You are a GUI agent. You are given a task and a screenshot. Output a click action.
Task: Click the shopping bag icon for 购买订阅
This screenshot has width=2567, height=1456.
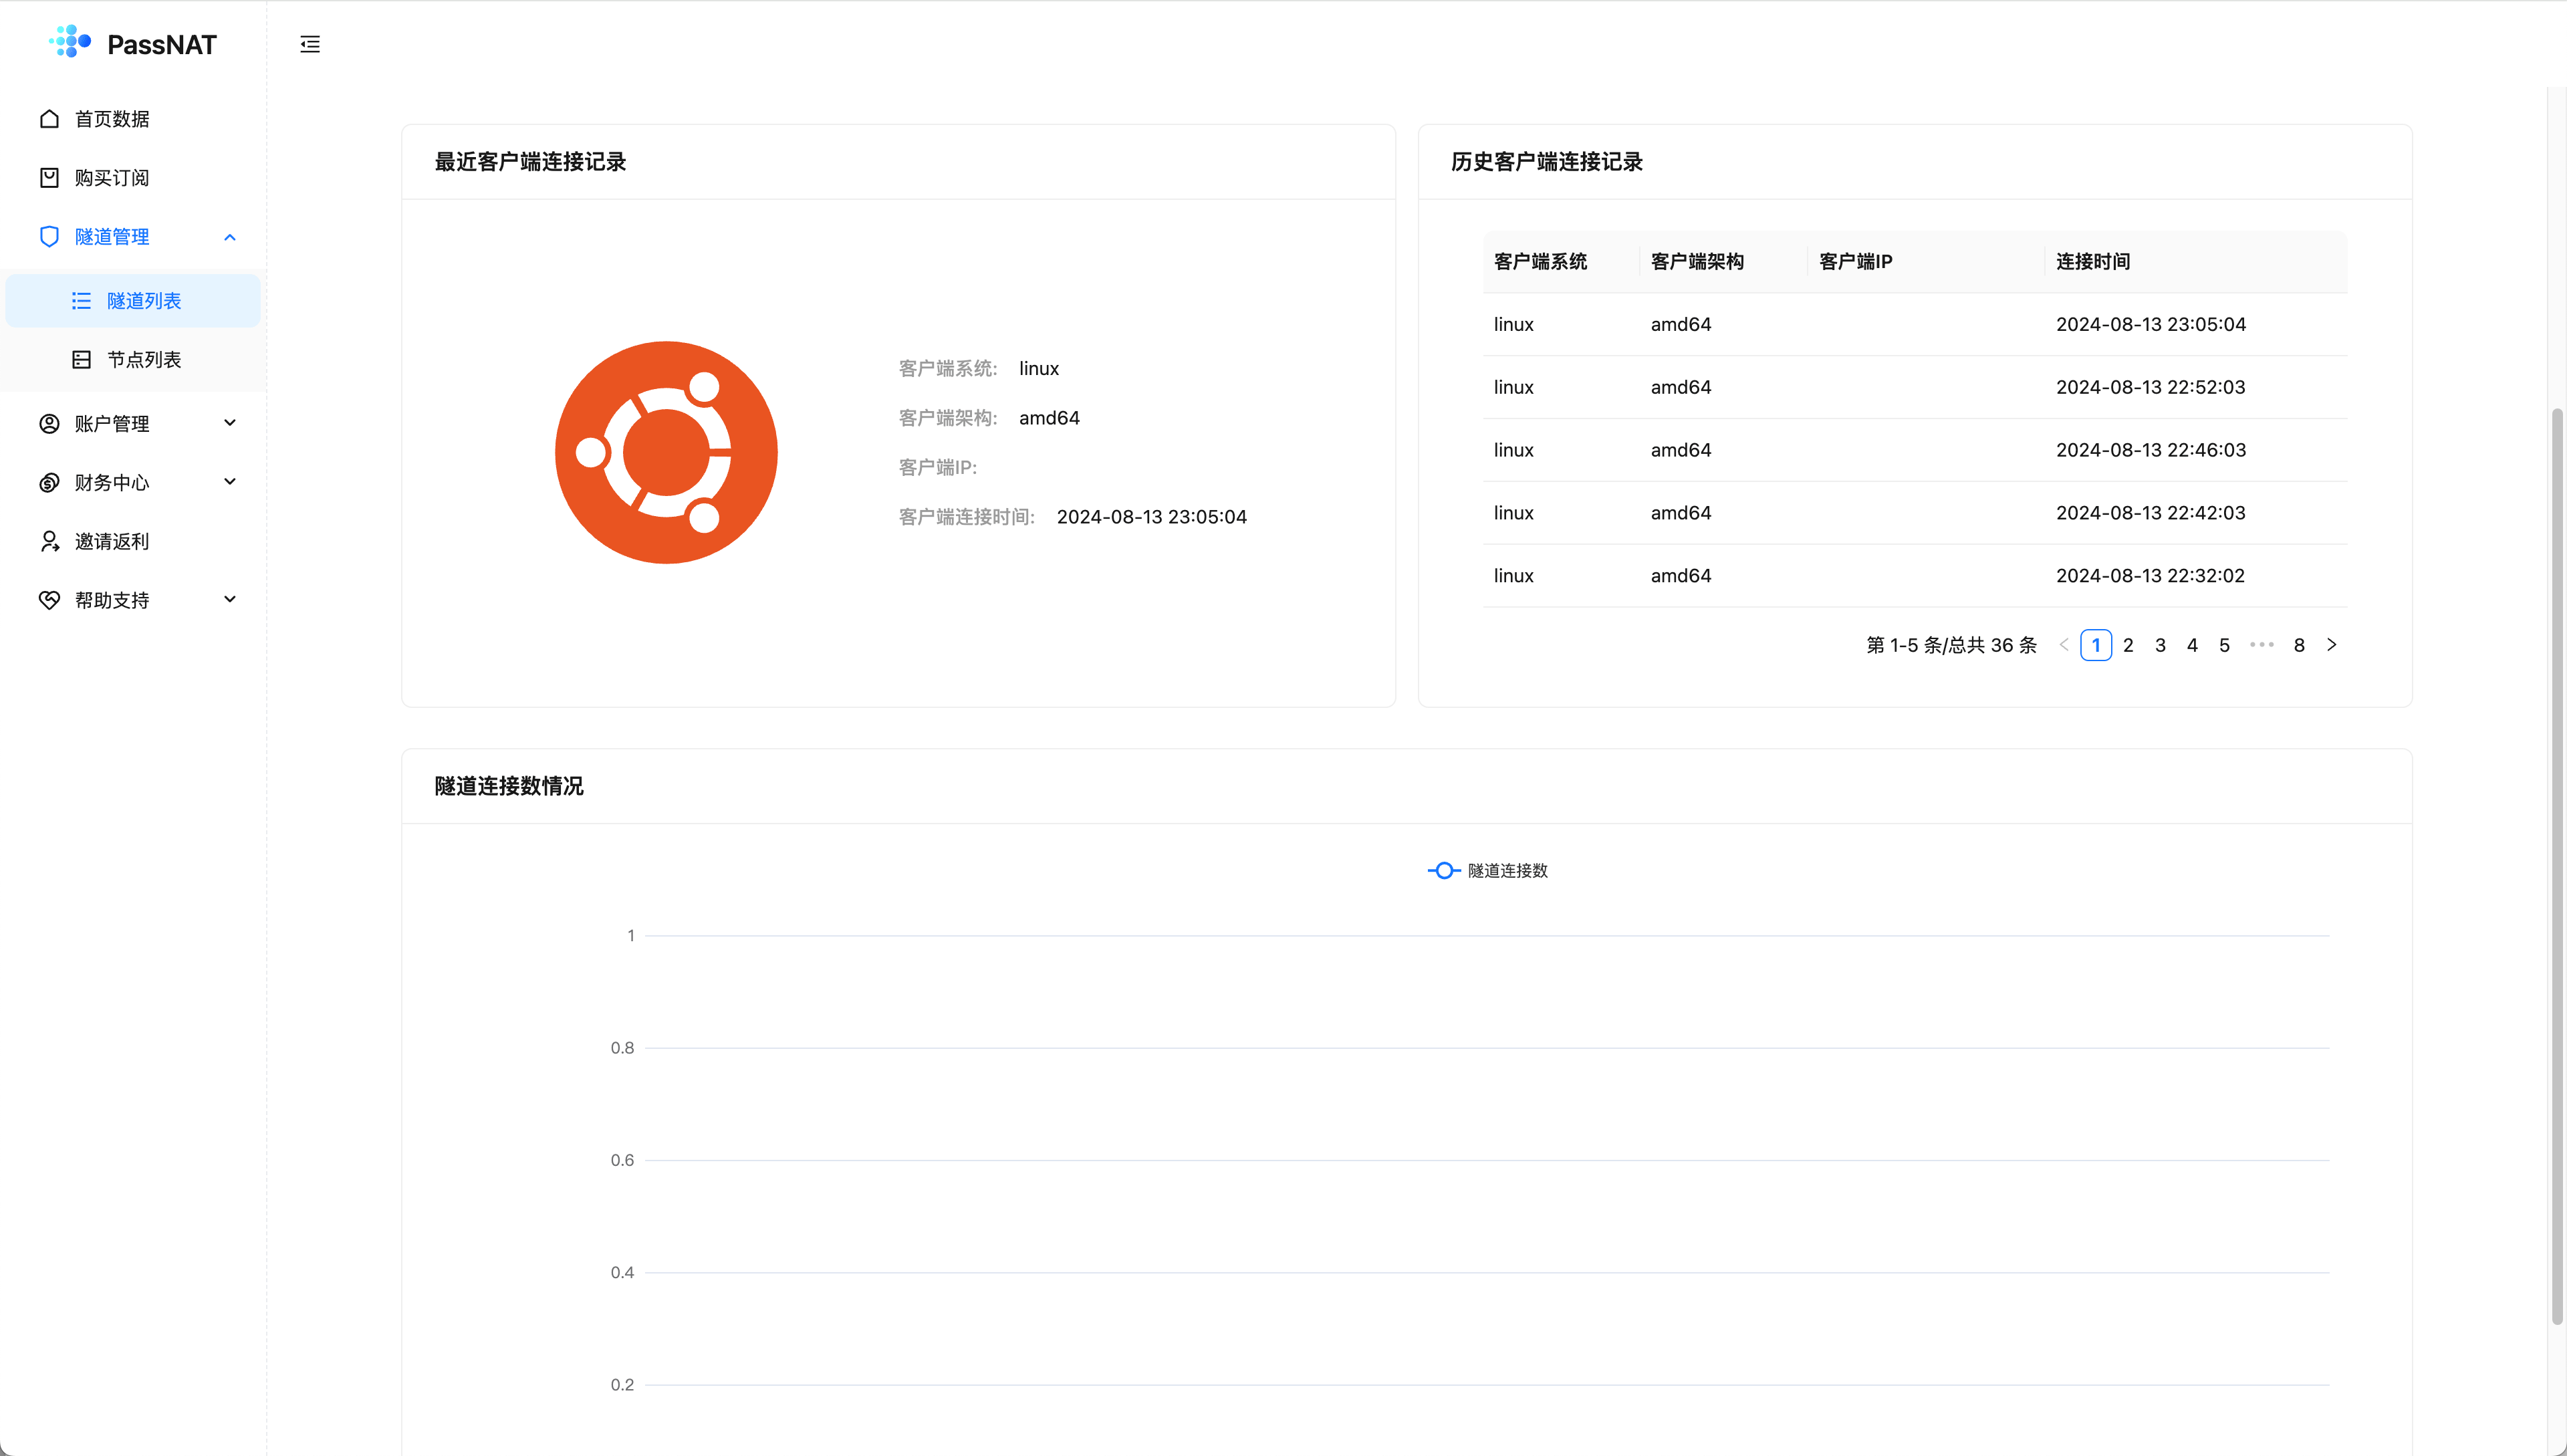49,178
